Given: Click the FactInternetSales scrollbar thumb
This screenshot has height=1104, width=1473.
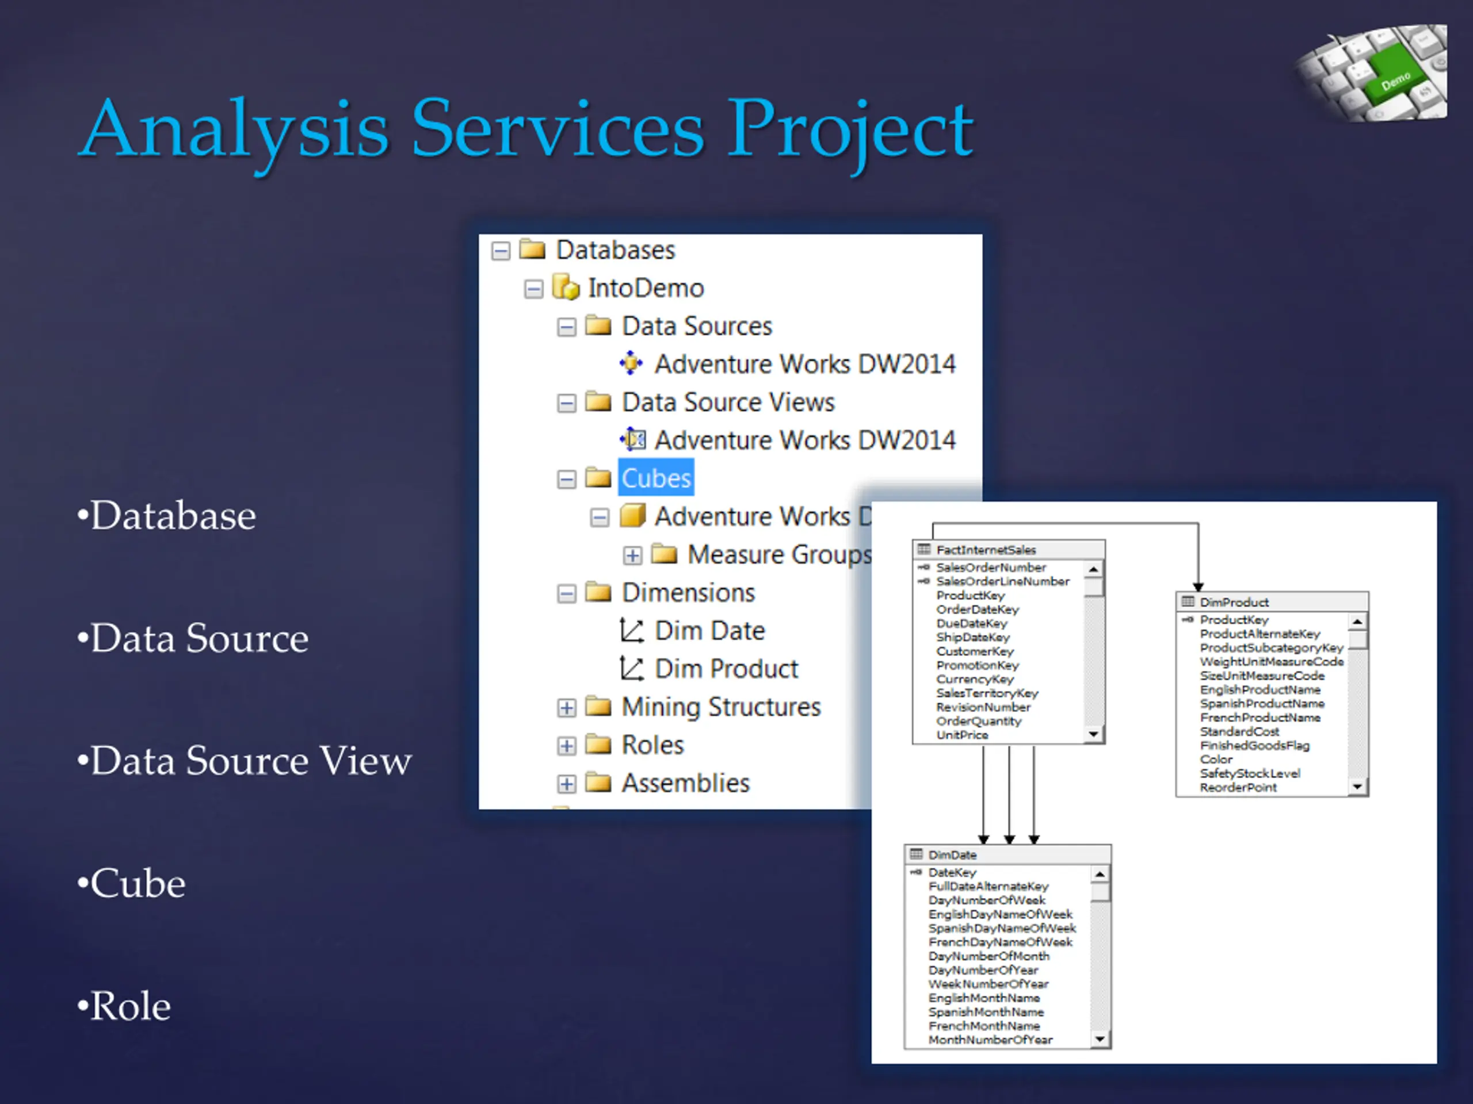Looking at the screenshot, I should (1093, 587).
